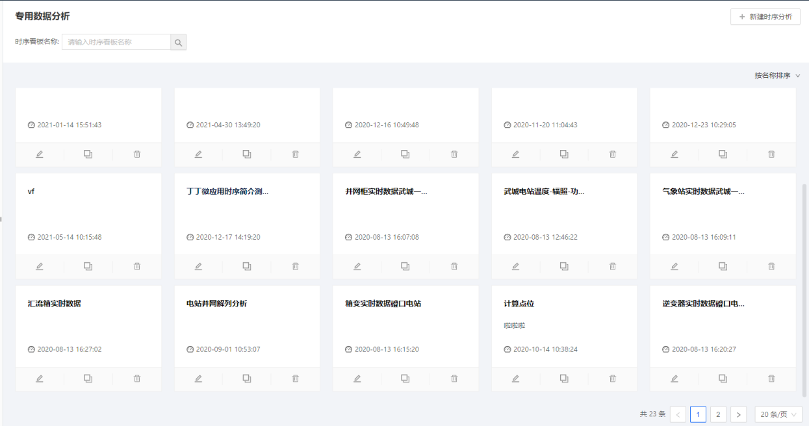Select page 1 in pagination
The width and height of the screenshot is (809, 426).
(x=698, y=414)
